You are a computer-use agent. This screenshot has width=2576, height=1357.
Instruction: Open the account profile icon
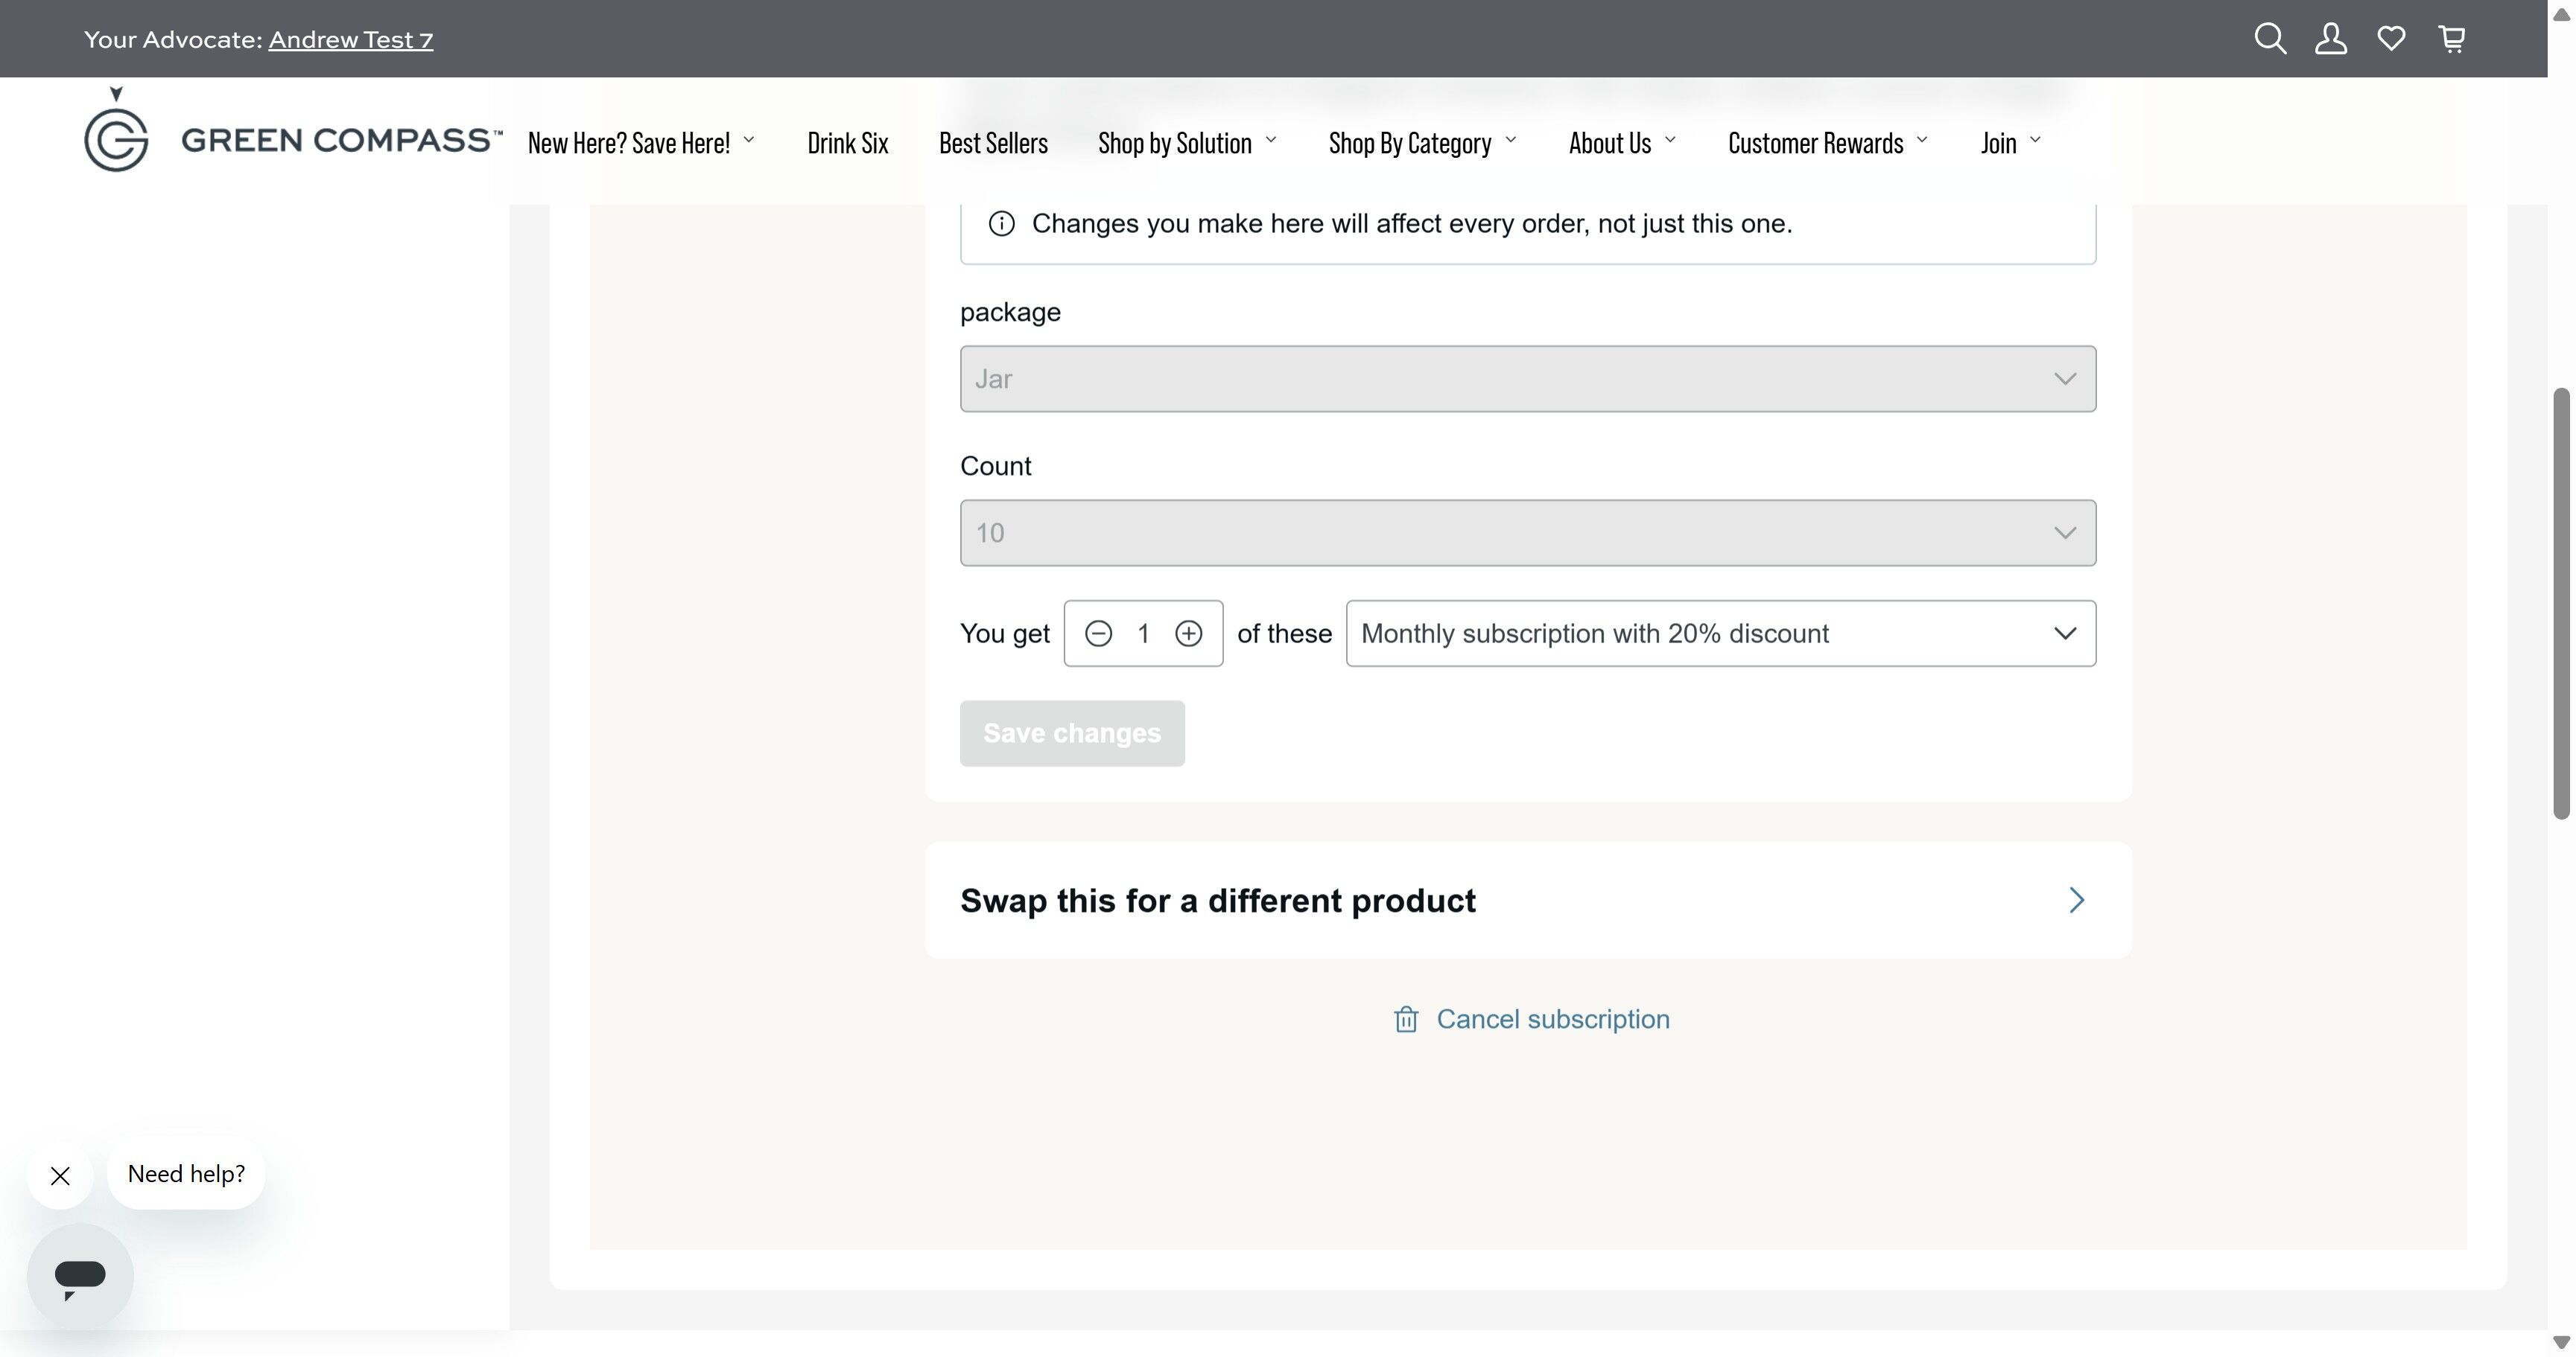coord(2331,39)
